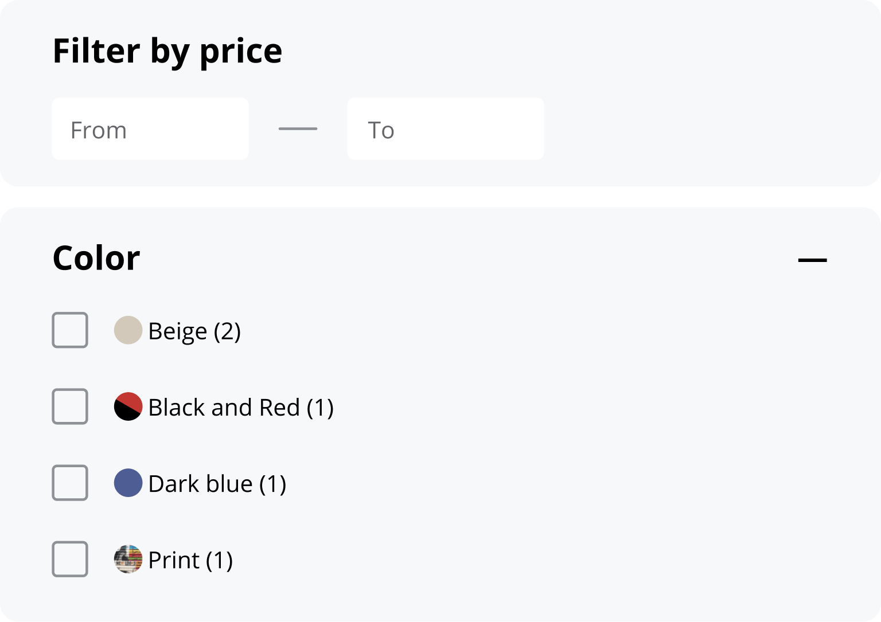The height and width of the screenshot is (622, 881).
Task: Click the Black and Red (1) label
Action: tap(241, 408)
